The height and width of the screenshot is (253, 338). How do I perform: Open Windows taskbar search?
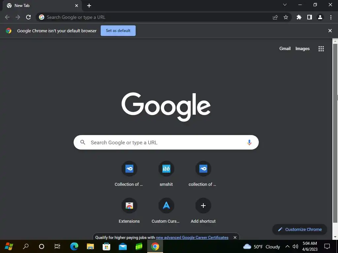26,246
